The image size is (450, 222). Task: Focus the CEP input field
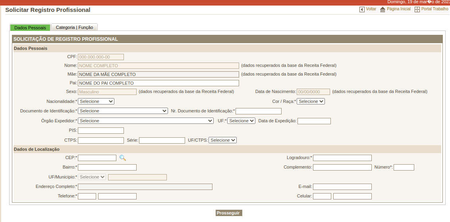click(97, 158)
